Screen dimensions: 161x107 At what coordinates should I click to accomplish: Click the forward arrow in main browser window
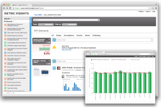[7, 8]
